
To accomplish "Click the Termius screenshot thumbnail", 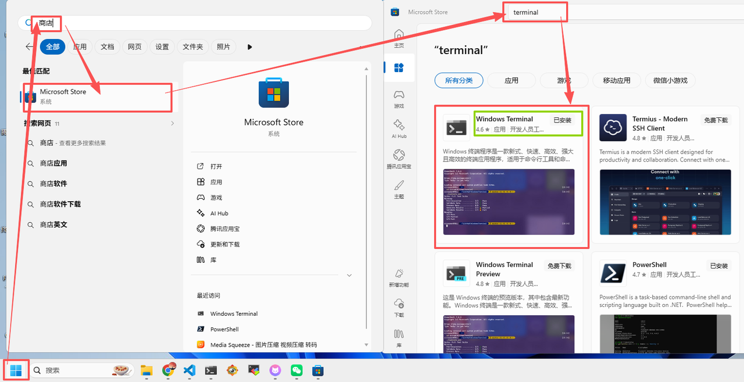I will point(665,202).
